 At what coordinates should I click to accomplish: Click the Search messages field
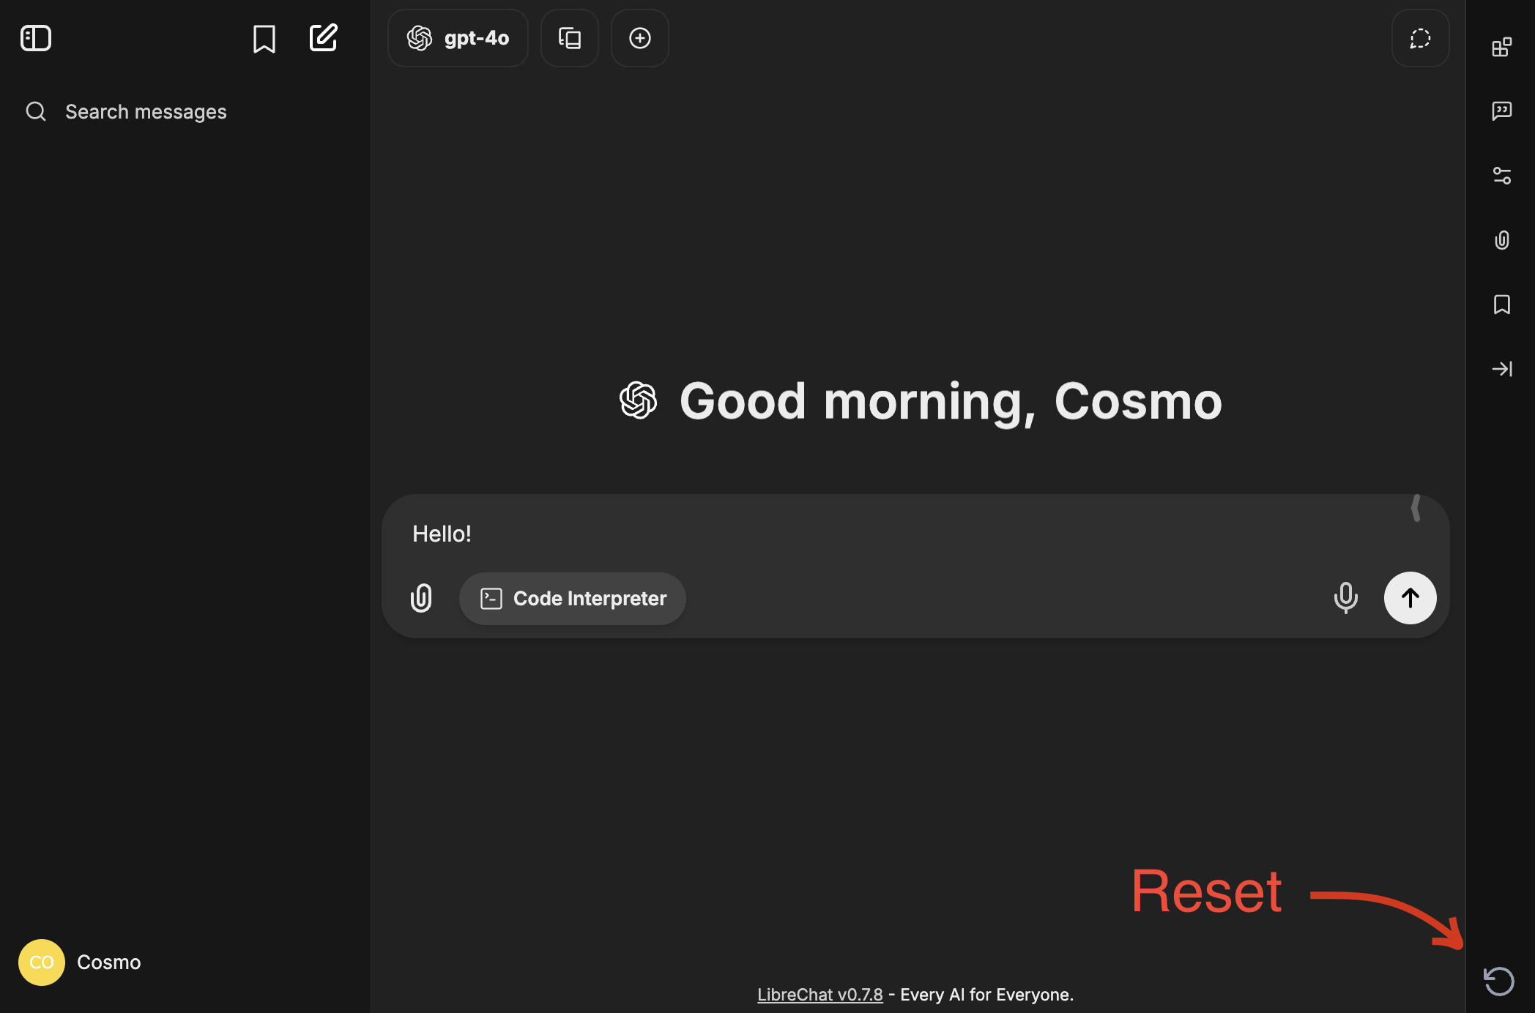[x=146, y=112]
